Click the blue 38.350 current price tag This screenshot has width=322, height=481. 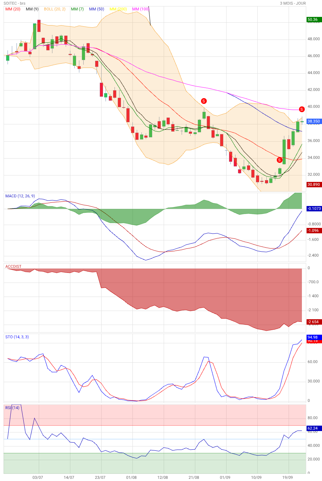pyautogui.click(x=313, y=122)
